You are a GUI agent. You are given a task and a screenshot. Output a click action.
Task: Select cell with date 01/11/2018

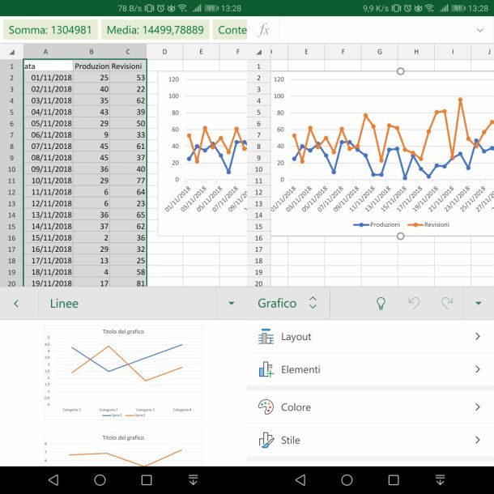coord(49,78)
